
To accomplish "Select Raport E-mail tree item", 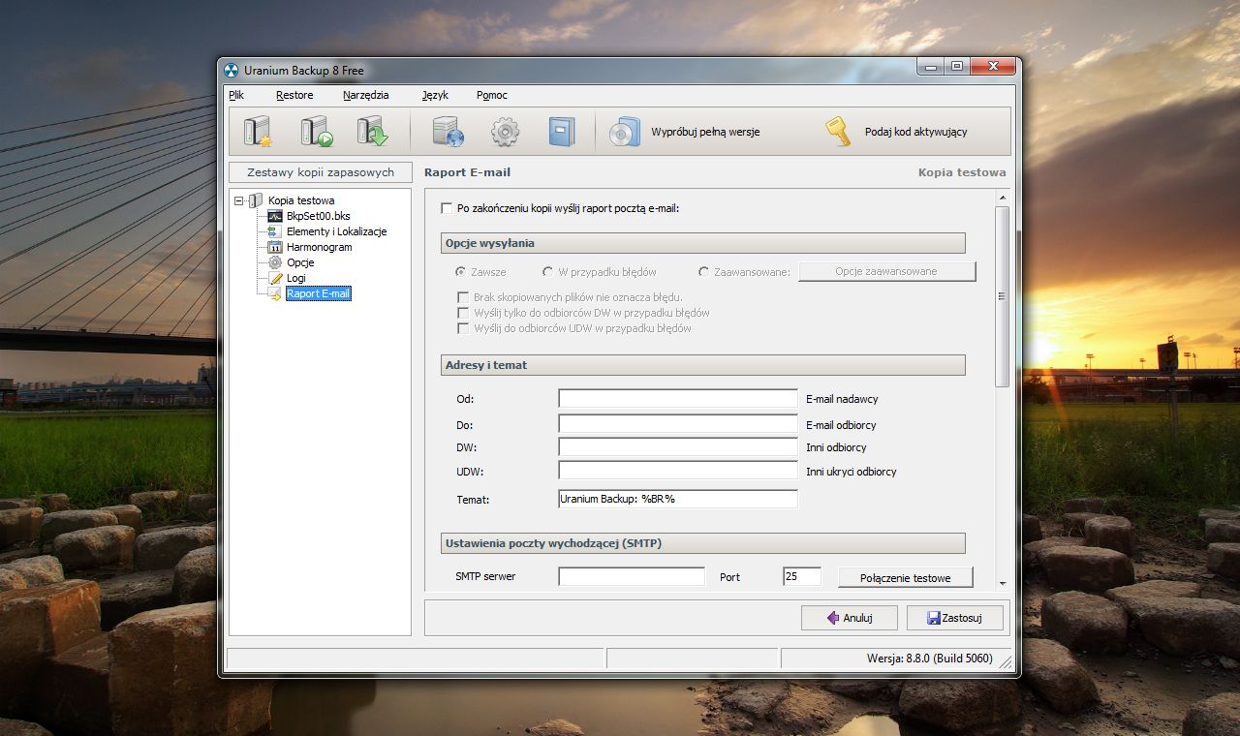I will [319, 293].
